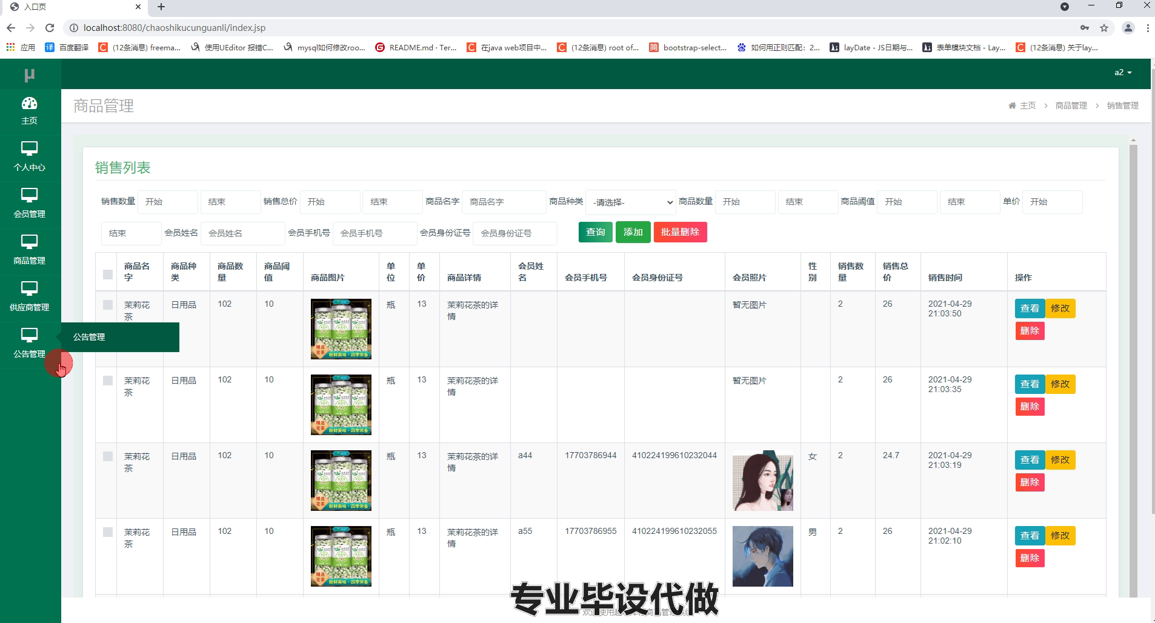Image resolution: width=1155 pixels, height=623 pixels.
Task: Click browser forward arrow
Action: tap(30, 28)
